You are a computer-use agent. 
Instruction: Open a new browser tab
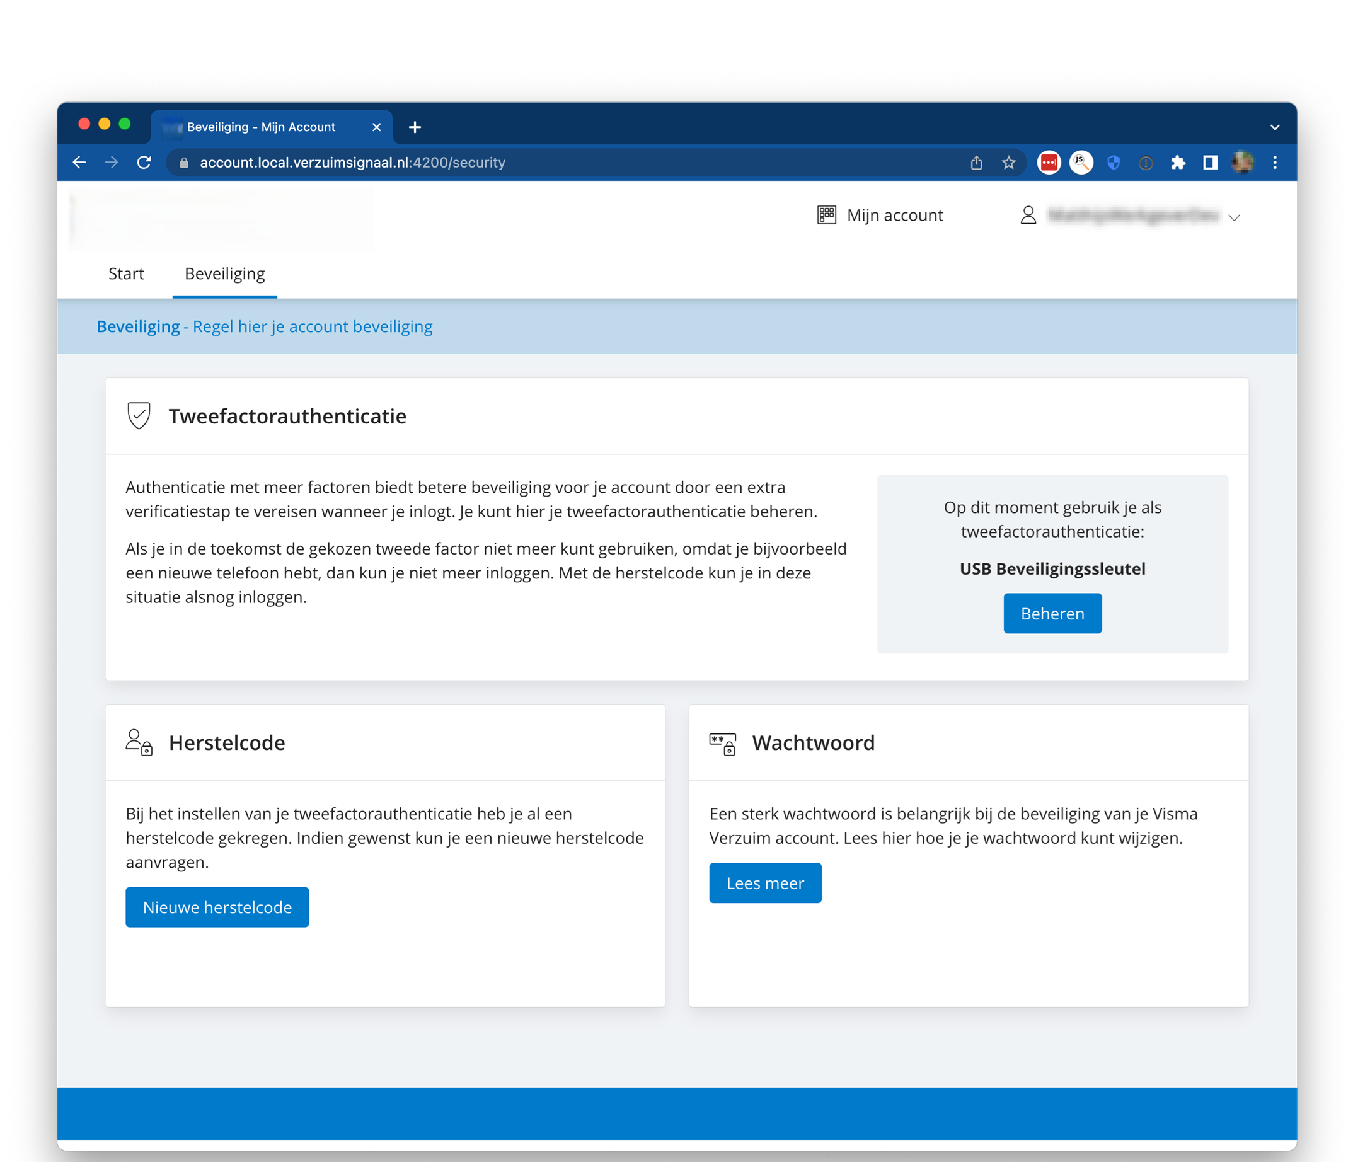click(x=415, y=127)
